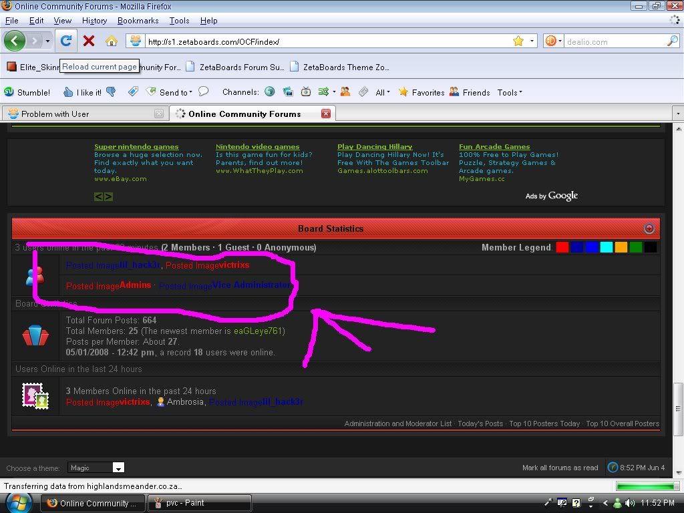Expand the StumbleUpon Send to menu
Image resolution: width=684 pixels, height=513 pixels.
(x=170, y=92)
